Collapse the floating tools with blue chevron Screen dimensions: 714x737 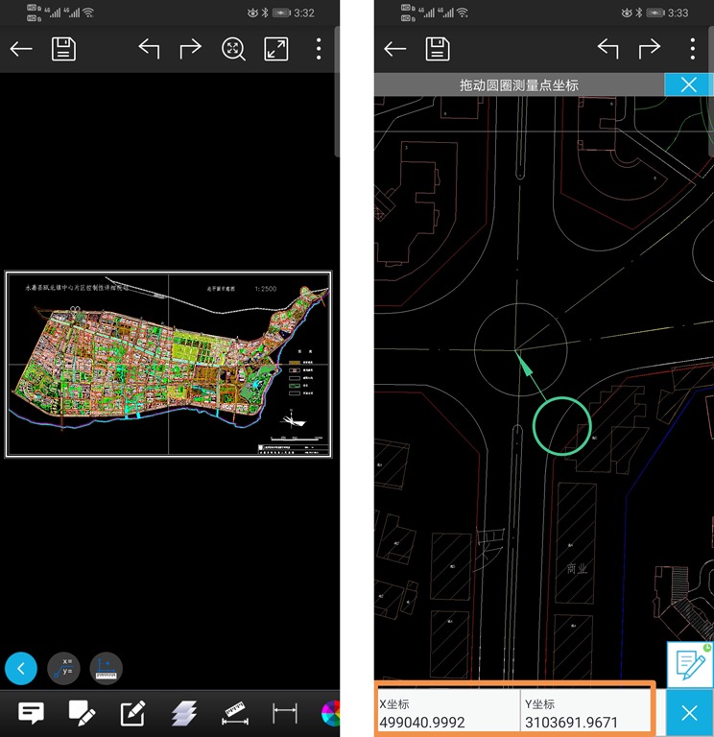pyautogui.click(x=21, y=667)
